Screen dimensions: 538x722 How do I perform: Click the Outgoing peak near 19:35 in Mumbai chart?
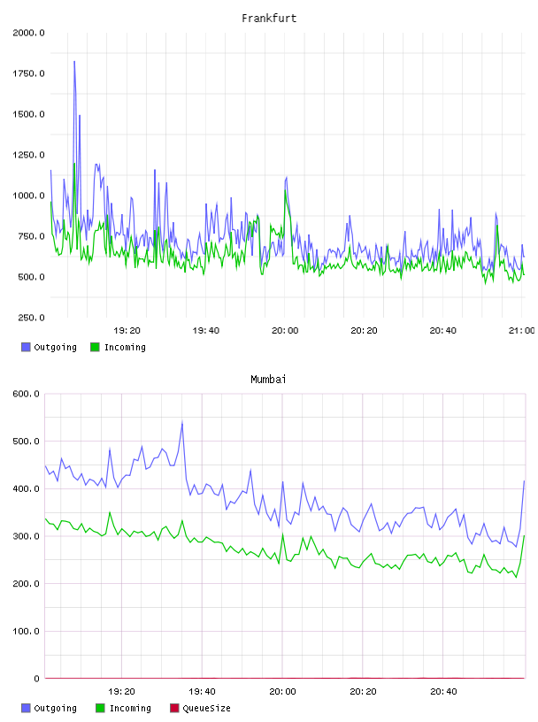coord(182,422)
